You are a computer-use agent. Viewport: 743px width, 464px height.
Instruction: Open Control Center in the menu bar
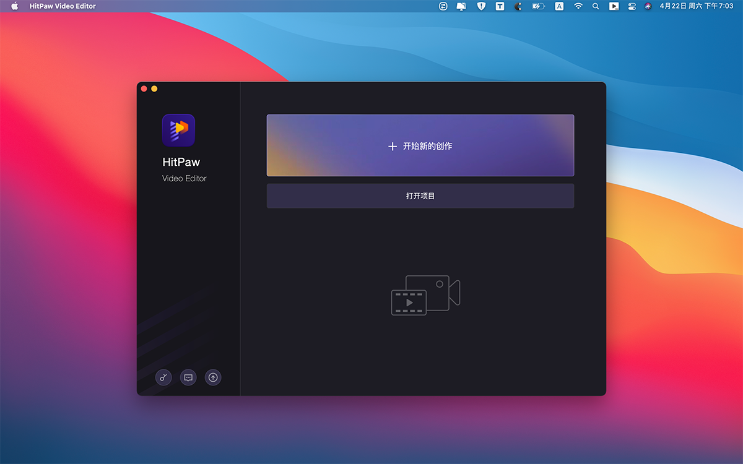pos(632,6)
